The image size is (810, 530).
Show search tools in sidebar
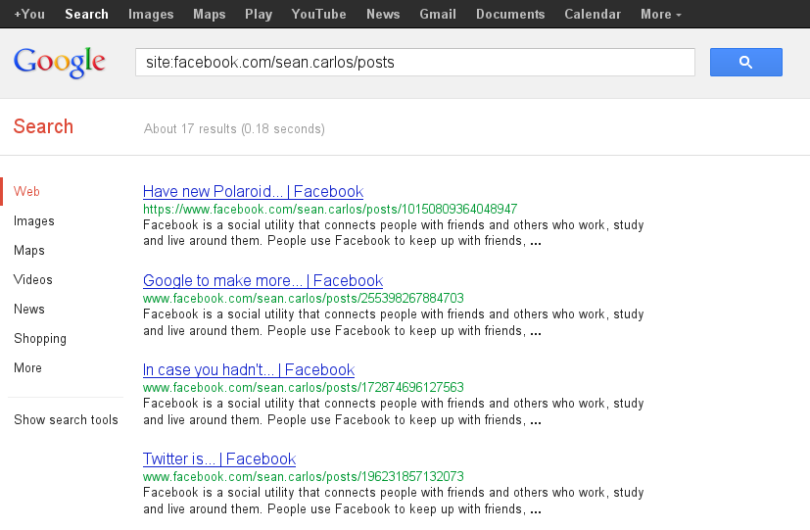point(66,420)
